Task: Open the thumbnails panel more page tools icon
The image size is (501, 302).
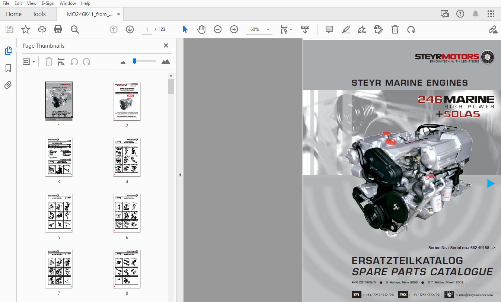Action: (x=61, y=61)
